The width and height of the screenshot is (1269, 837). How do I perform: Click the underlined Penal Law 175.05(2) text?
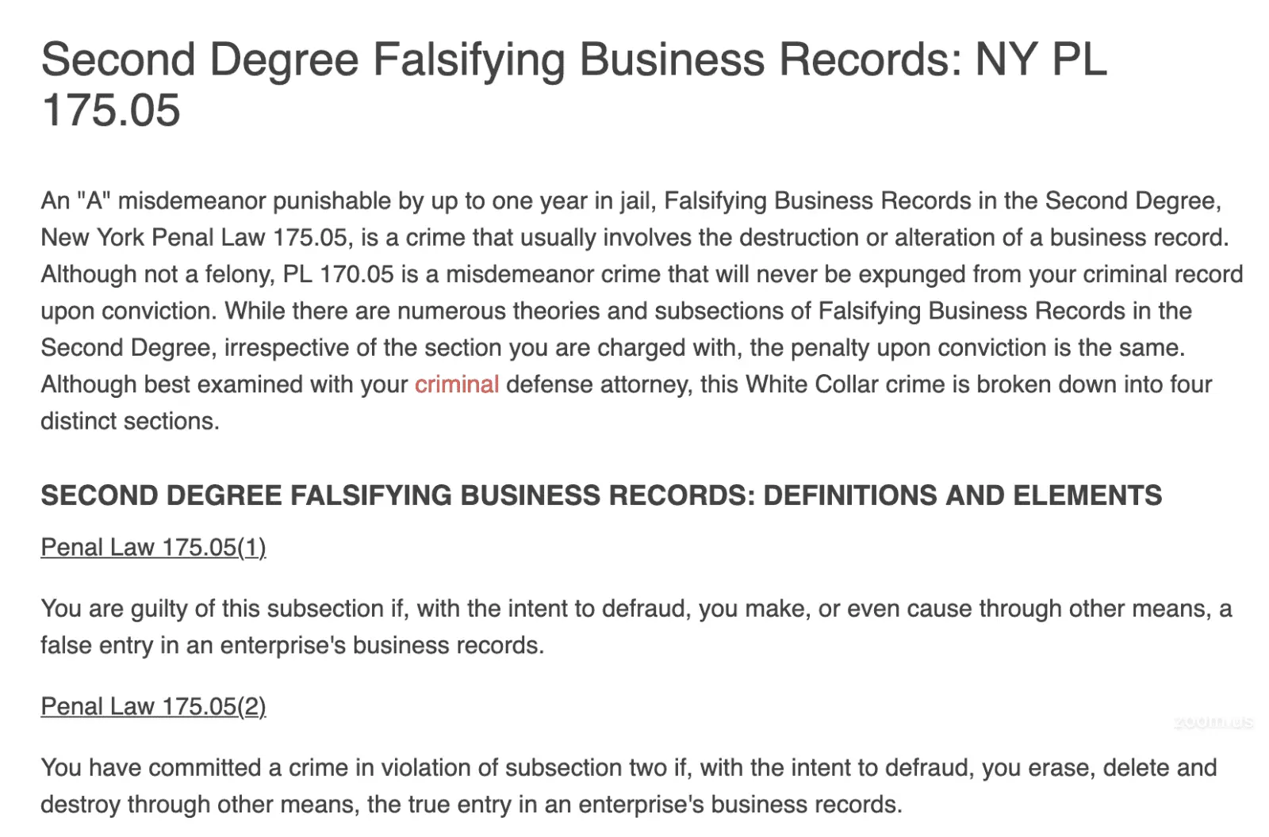tap(153, 707)
